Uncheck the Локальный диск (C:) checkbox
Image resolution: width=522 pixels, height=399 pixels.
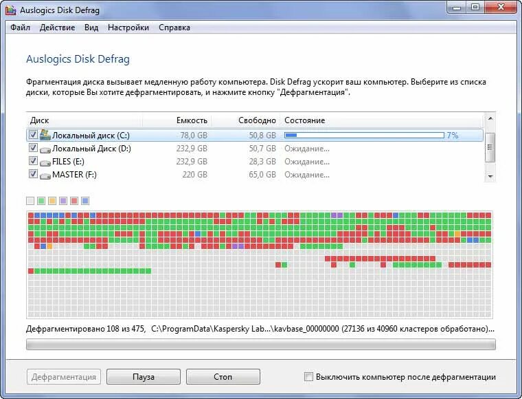click(33, 134)
